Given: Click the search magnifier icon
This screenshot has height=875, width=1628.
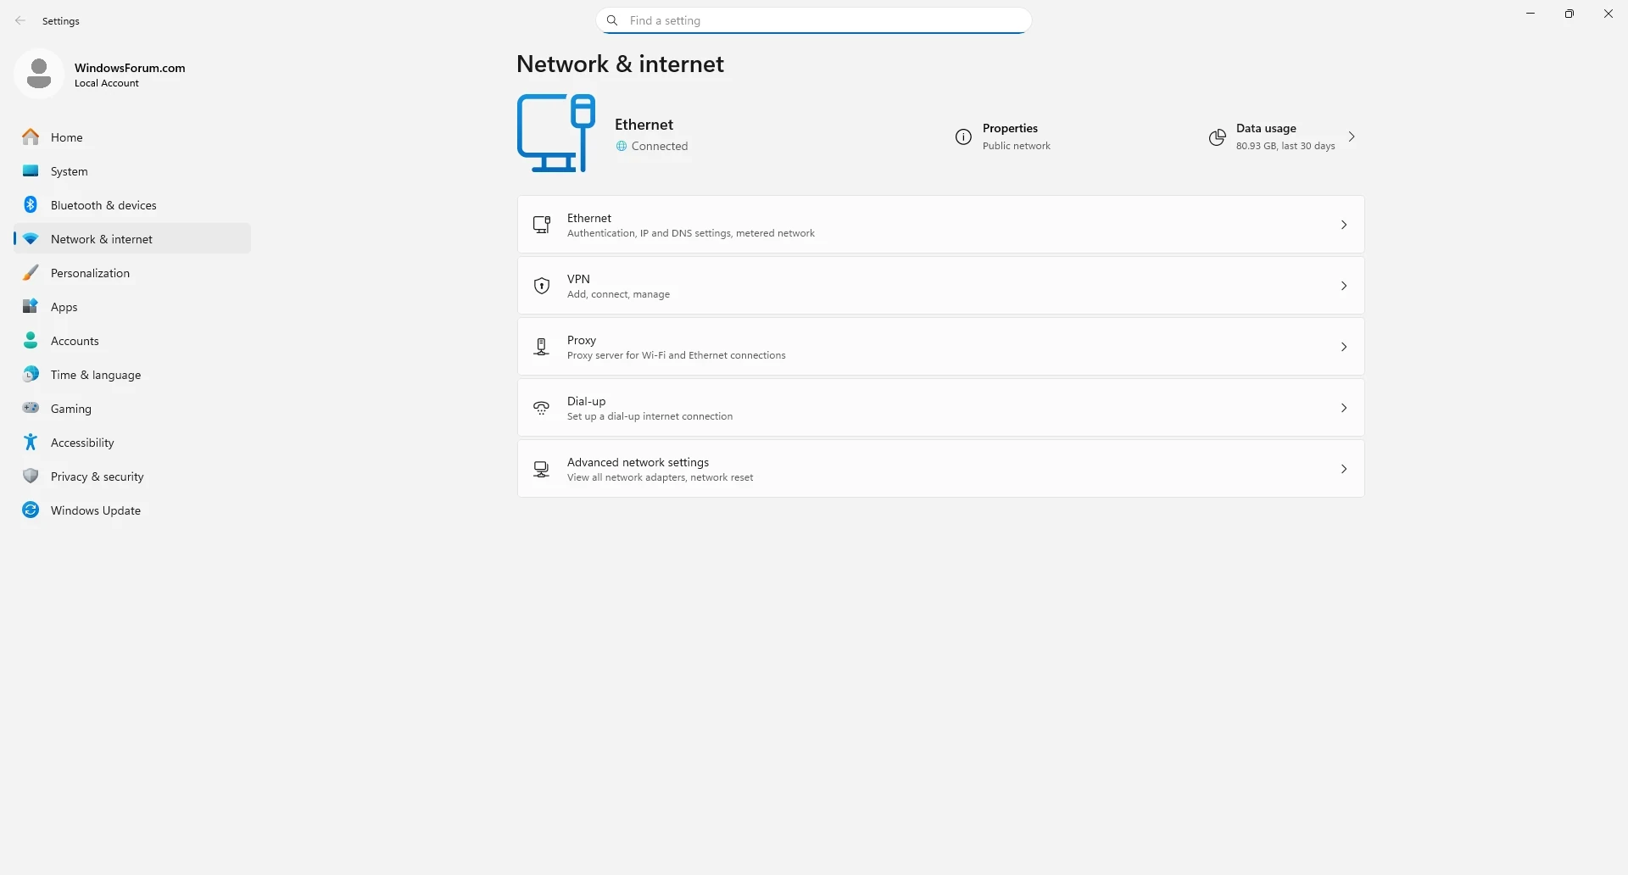Looking at the screenshot, I should coord(612,20).
